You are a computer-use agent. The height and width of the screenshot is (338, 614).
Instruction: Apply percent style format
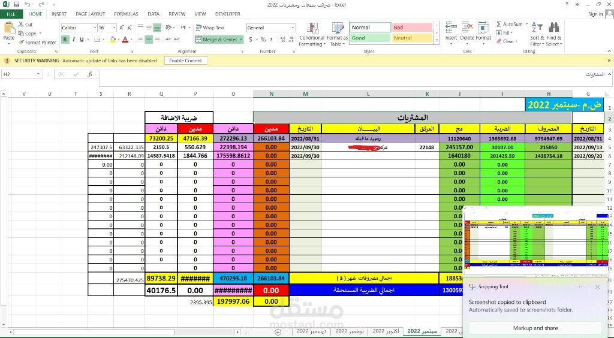click(263, 40)
